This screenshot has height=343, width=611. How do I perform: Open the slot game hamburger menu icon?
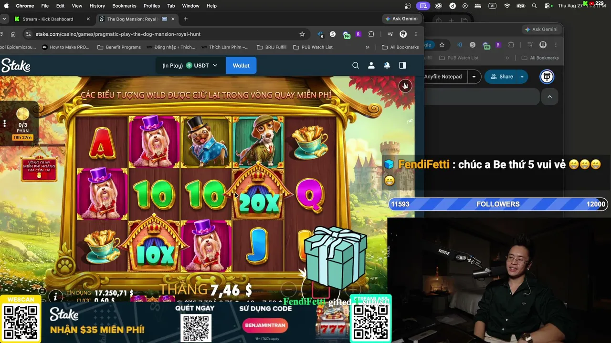42,291
